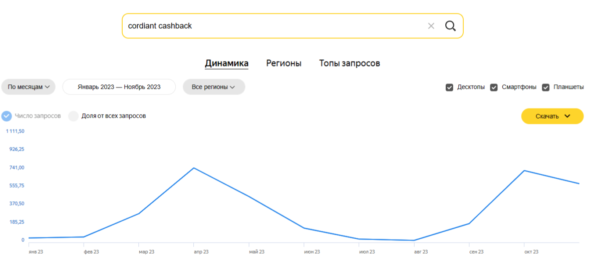589x260 pixels.
Task: Click the search field with cordiant cashback
Action: [x=270, y=26]
